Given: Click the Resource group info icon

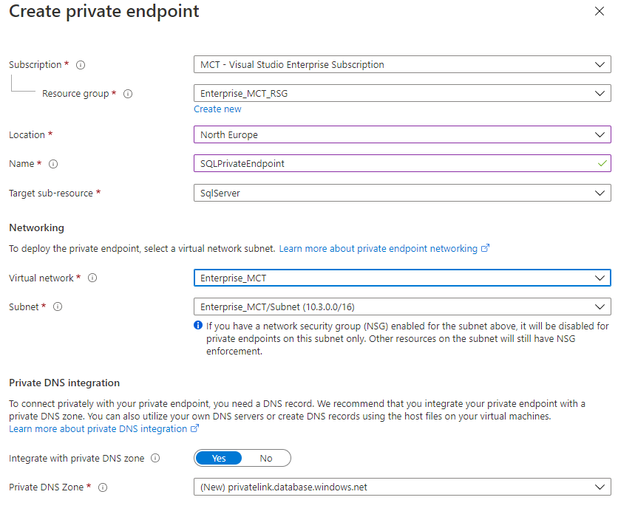Looking at the screenshot, I should (x=128, y=94).
